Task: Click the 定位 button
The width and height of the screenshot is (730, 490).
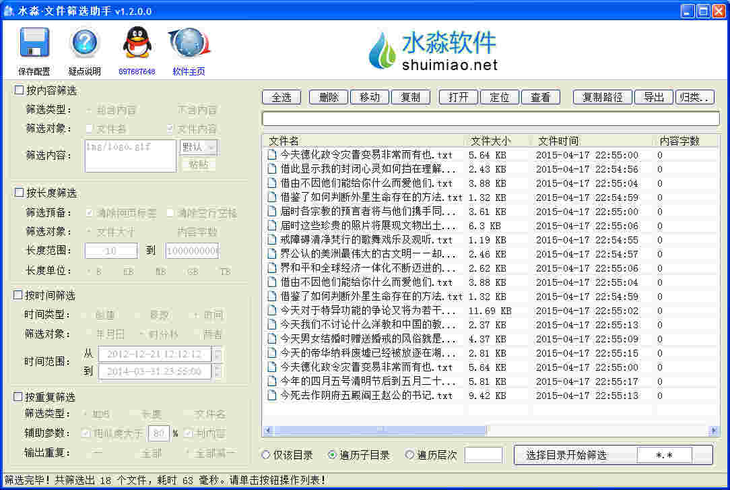Action: tap(499, 97)
